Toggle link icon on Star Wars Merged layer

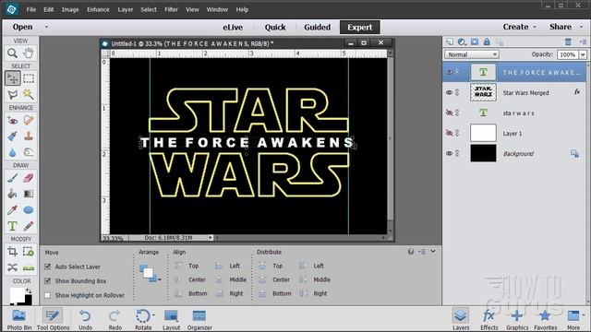pyautogui.click(x=457, y=92)
